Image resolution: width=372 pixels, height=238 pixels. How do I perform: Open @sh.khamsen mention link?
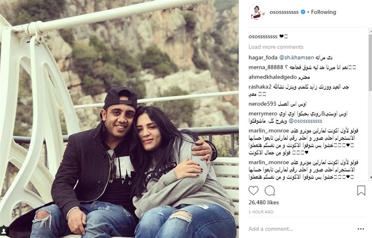coord(297,58)
